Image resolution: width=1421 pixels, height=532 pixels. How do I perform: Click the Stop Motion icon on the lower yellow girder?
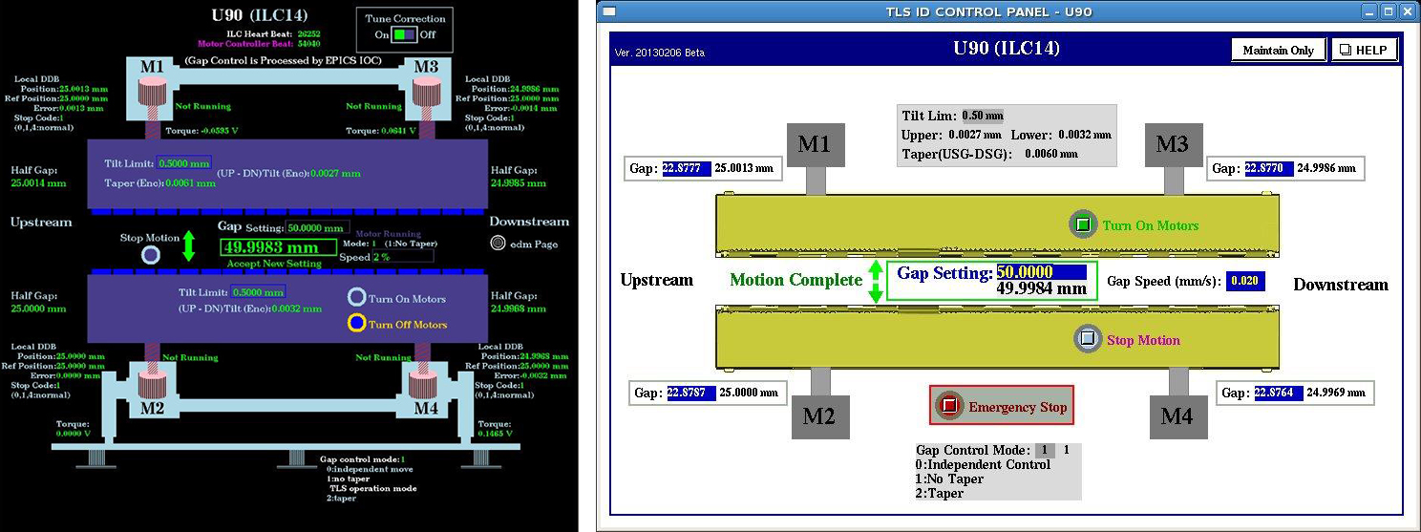pos(1087,338)
